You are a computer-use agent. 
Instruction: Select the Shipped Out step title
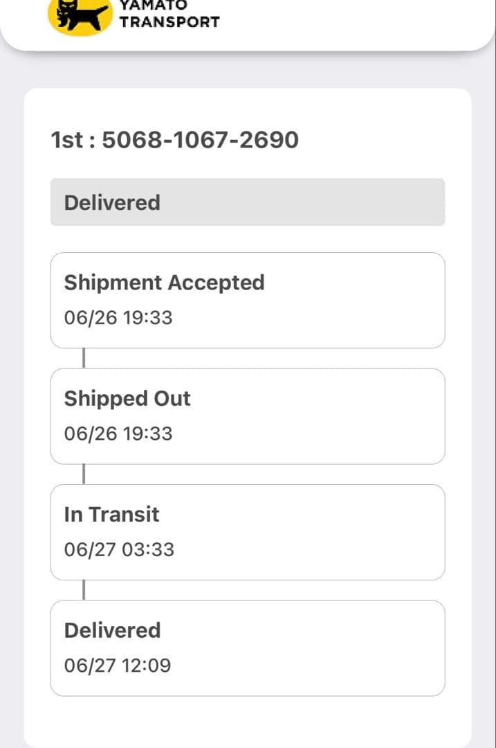tap(127, 398)
